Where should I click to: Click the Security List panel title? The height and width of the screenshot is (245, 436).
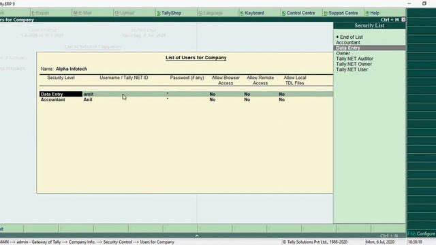click(x=369, y=26)
